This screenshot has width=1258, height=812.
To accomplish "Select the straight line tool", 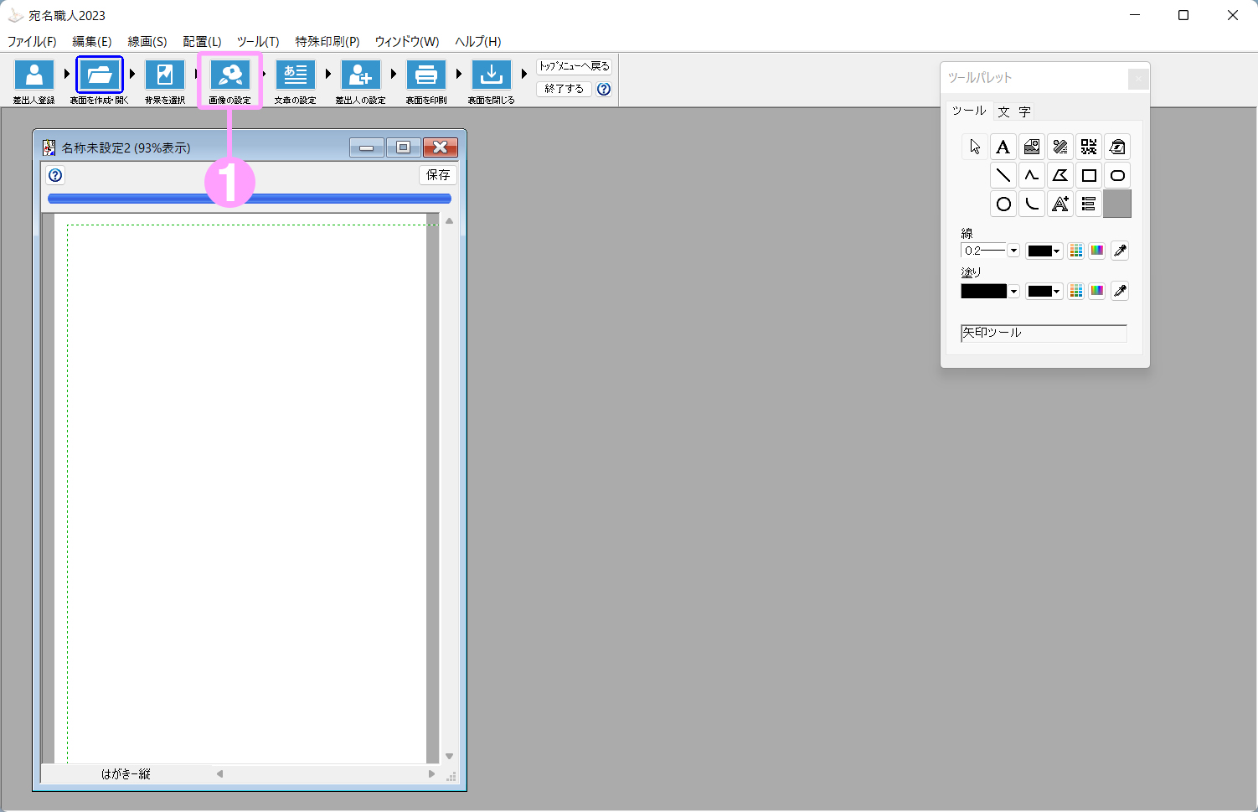I will pyautogui.click(x=1003, y=176).
